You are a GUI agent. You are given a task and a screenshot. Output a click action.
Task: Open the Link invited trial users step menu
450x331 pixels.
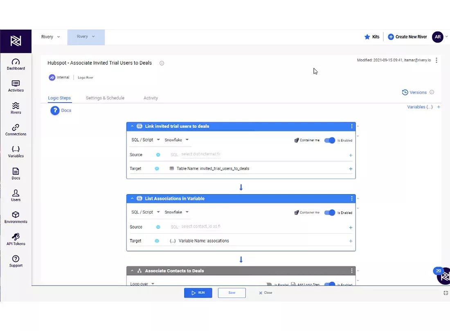coord(351,126)
